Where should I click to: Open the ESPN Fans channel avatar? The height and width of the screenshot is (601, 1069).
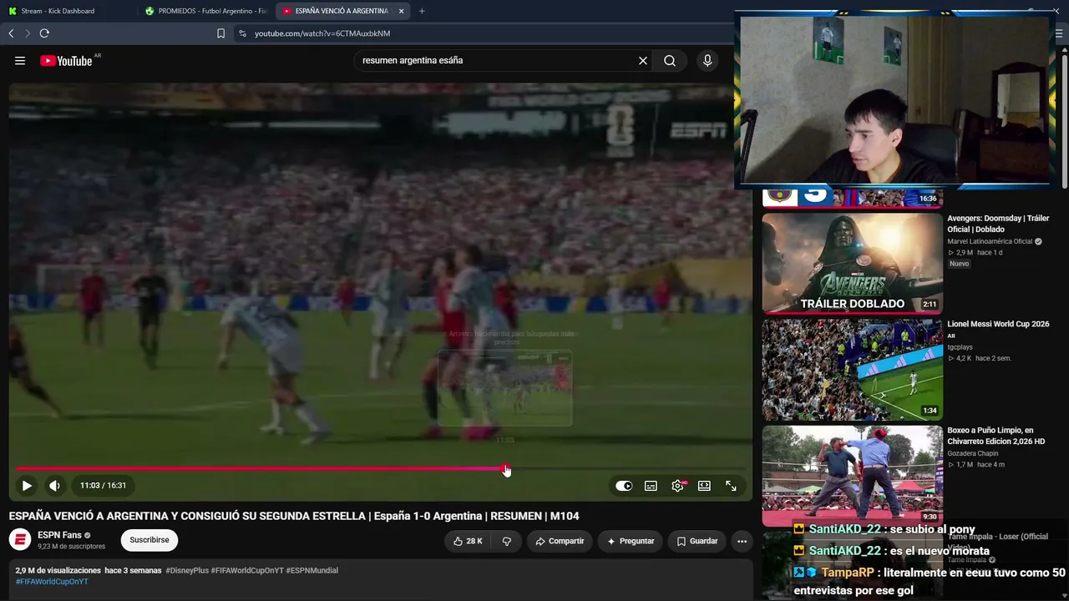click(20, 540)
